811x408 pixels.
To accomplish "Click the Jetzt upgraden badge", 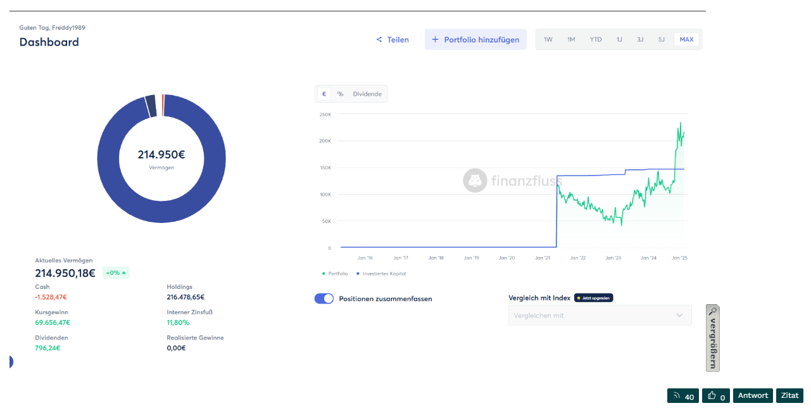I will pyautogui.click(x=593, y=298).
